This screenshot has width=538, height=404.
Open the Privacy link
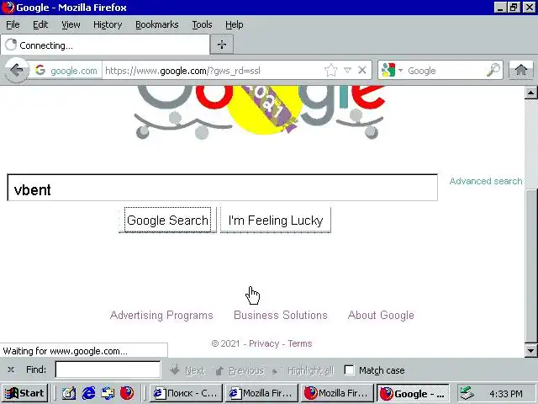[264, 343]
